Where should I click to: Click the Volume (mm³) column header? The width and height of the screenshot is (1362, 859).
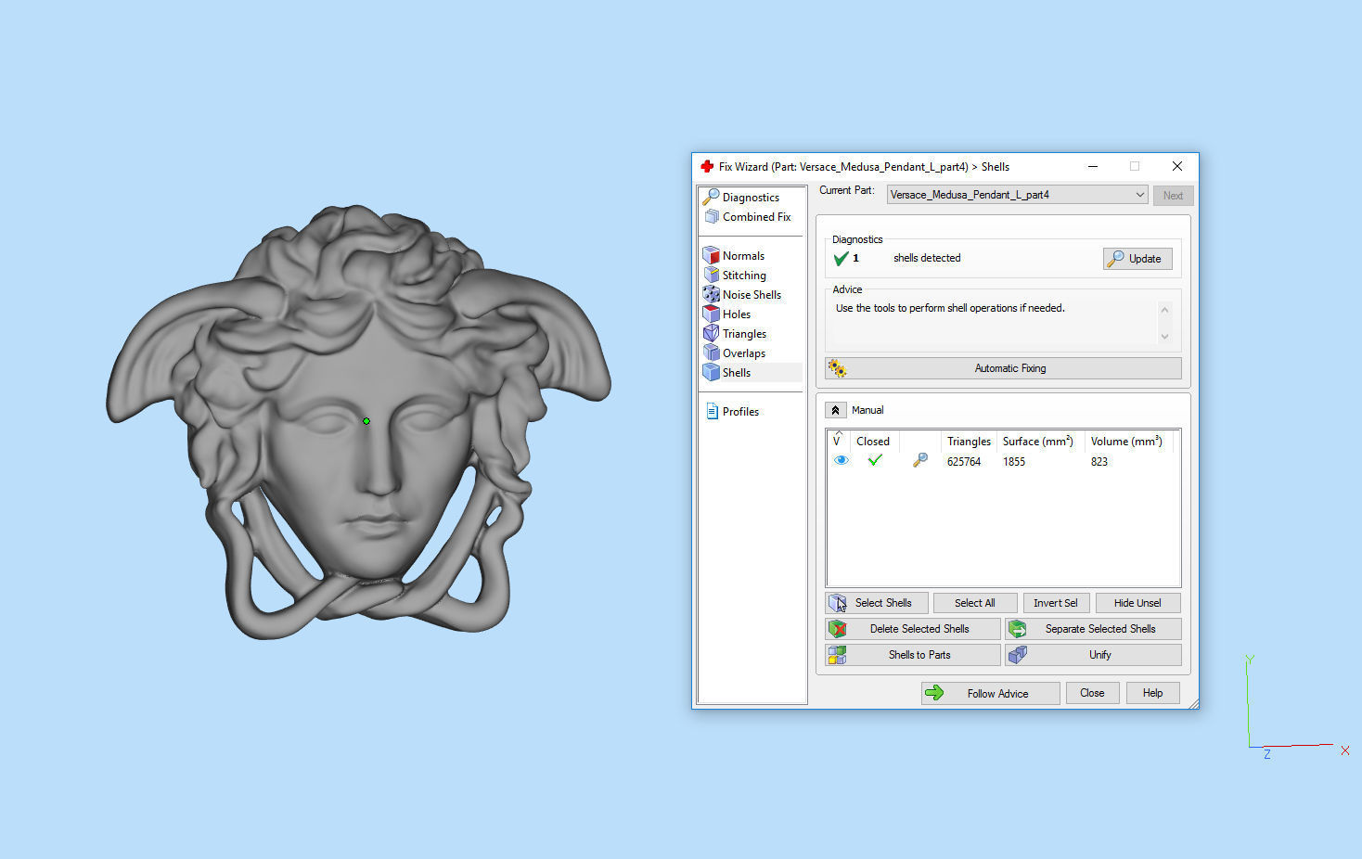pyautogui.click(x=1126, y=442)
